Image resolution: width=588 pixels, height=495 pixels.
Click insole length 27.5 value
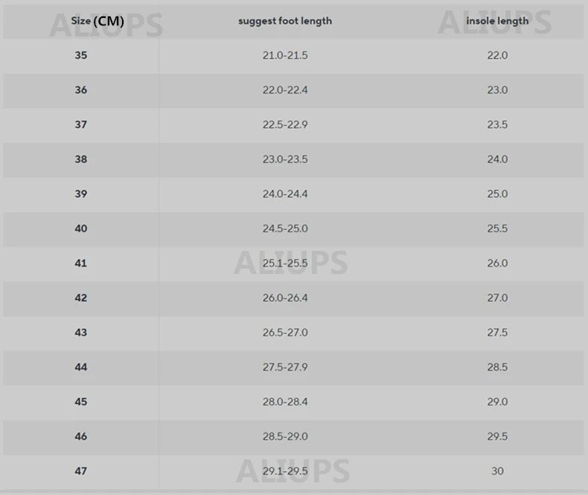pyautogui.click(x=497, y=333)
